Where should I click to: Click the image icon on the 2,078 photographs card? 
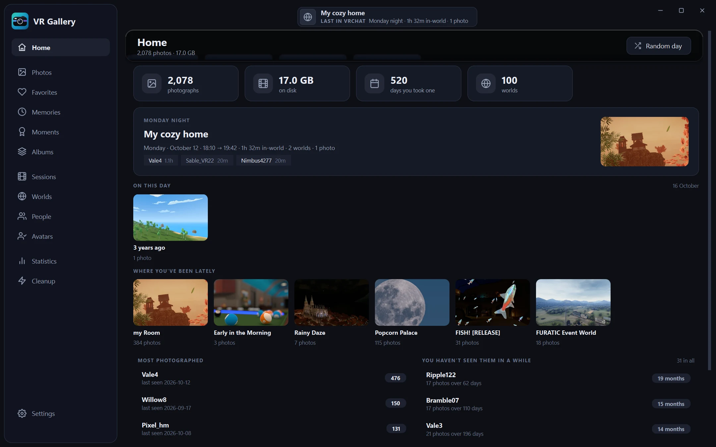click(152, 83)
